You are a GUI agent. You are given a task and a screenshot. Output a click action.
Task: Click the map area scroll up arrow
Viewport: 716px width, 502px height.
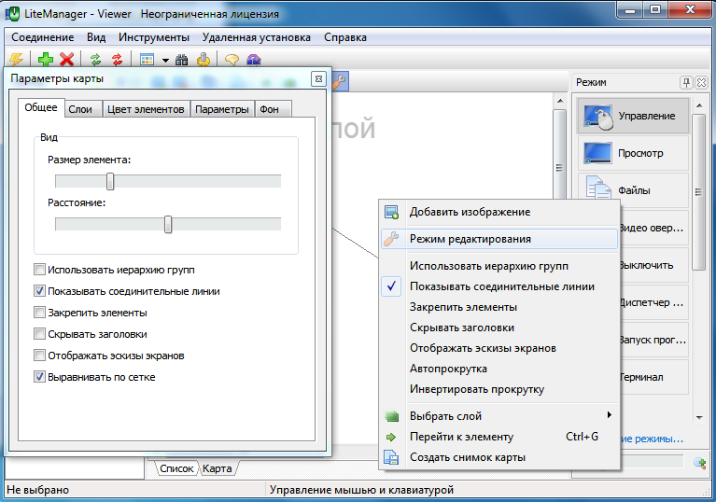click(x=560, y=101)
